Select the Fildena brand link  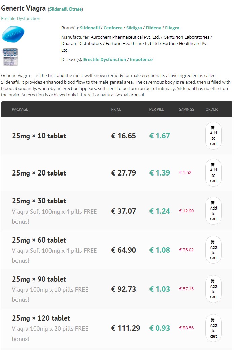pyautogui.click(x=154, y=28)
